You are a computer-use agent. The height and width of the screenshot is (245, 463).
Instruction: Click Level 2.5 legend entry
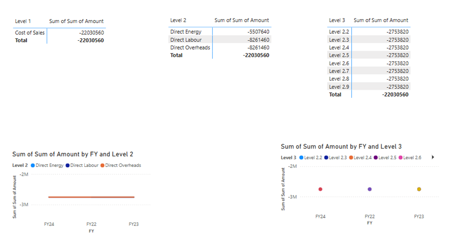(x=385, y=158)
